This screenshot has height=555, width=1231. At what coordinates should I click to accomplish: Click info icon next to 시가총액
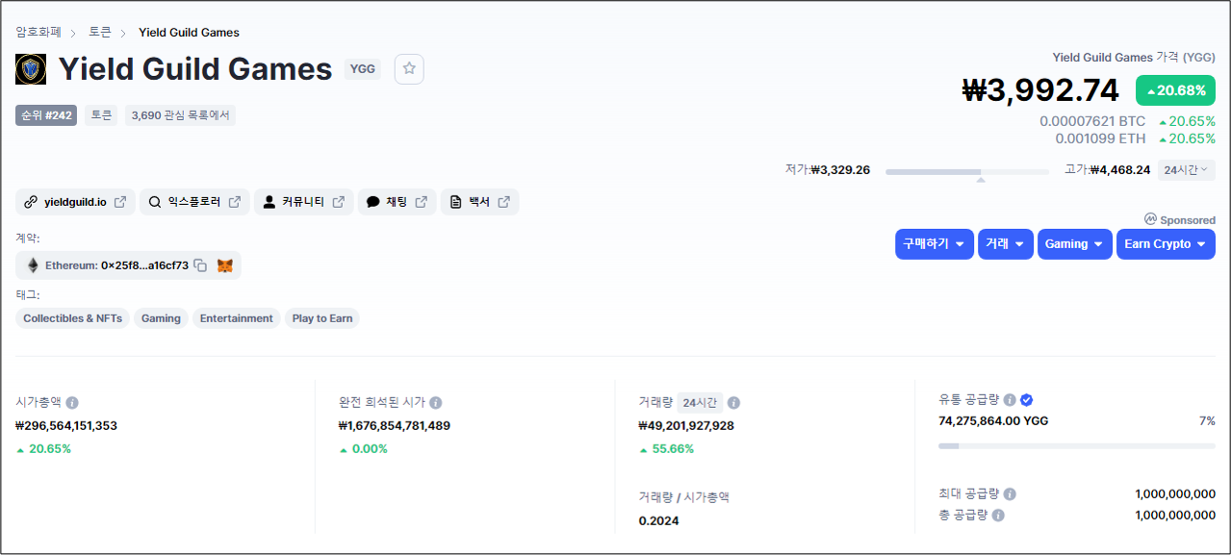(x=72, y=403)
